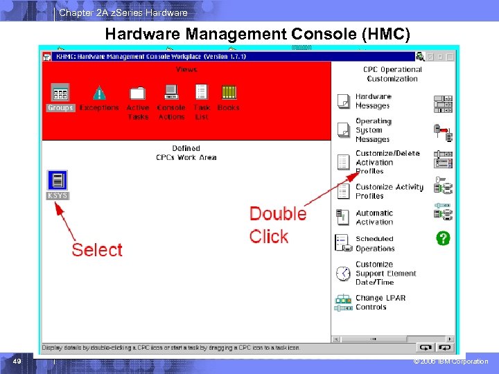Click the task pane scrollbar right arrow
Screen dimensions: 499x374
point(450,339)
